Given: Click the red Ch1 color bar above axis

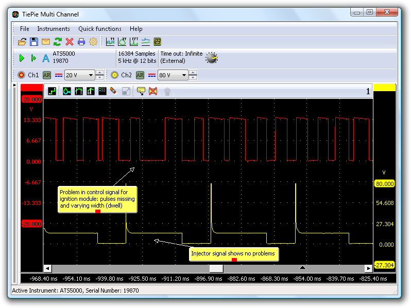Looking at the screenshot, I should point(31,88).
